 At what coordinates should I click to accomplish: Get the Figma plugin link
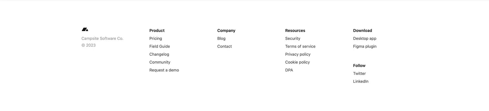point(365,46)
